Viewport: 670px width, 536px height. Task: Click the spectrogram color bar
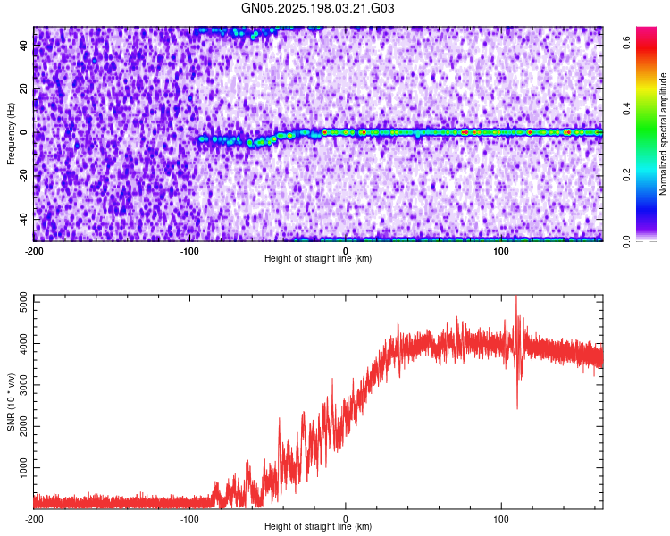(647, 134)
